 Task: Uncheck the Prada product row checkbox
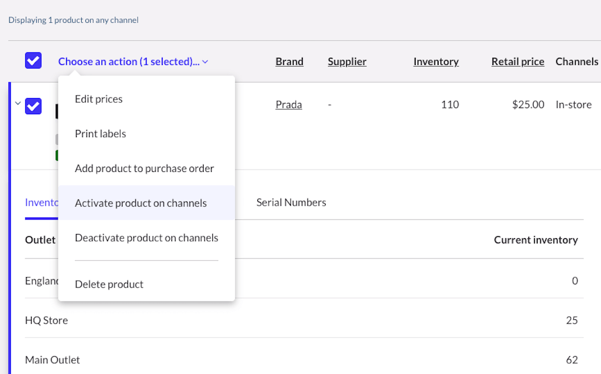click(33, 106)
